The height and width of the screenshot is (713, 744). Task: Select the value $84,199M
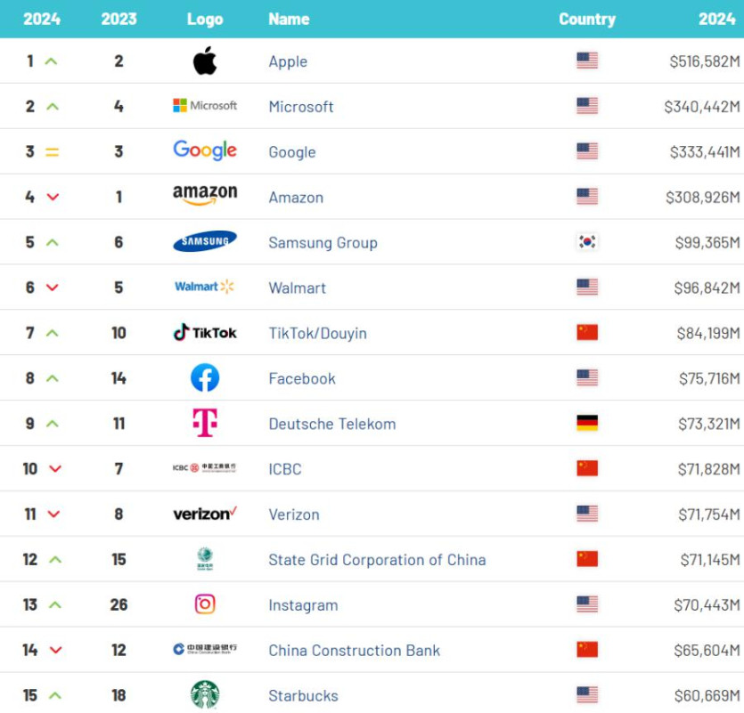click(x=708, y=333)
